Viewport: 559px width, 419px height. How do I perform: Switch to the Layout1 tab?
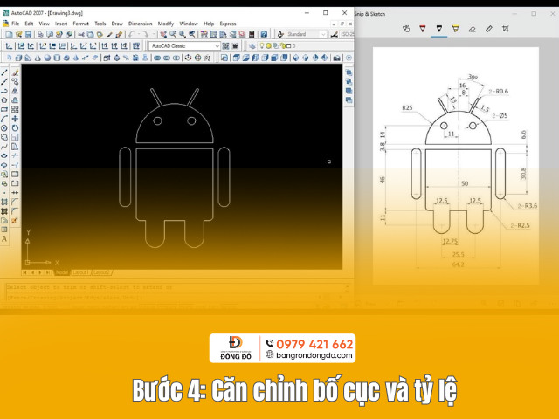click(x=81, y=272)
